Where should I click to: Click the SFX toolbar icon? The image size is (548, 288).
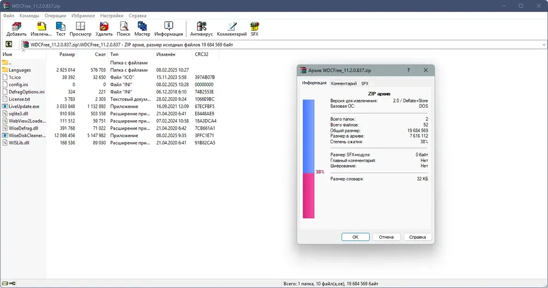click(x=254, y=29)
